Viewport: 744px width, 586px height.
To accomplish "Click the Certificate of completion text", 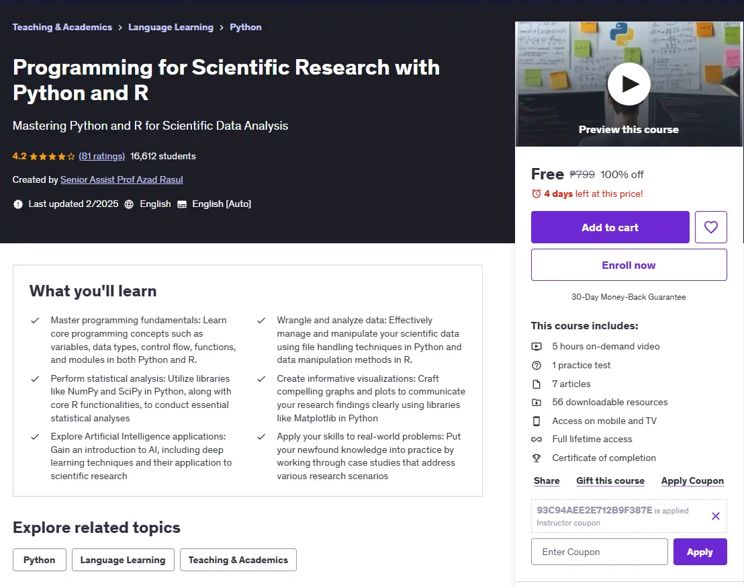I will 604,458.
